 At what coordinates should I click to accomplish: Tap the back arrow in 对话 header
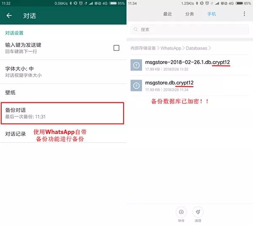pyautogui.click(x=9, y=16)
